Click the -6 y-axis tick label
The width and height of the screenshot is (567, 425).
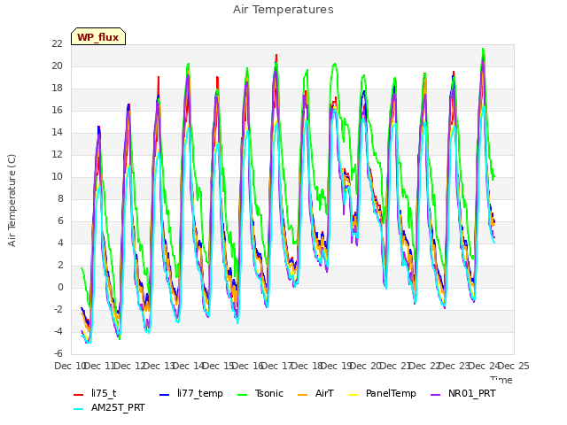click(58, 353)
